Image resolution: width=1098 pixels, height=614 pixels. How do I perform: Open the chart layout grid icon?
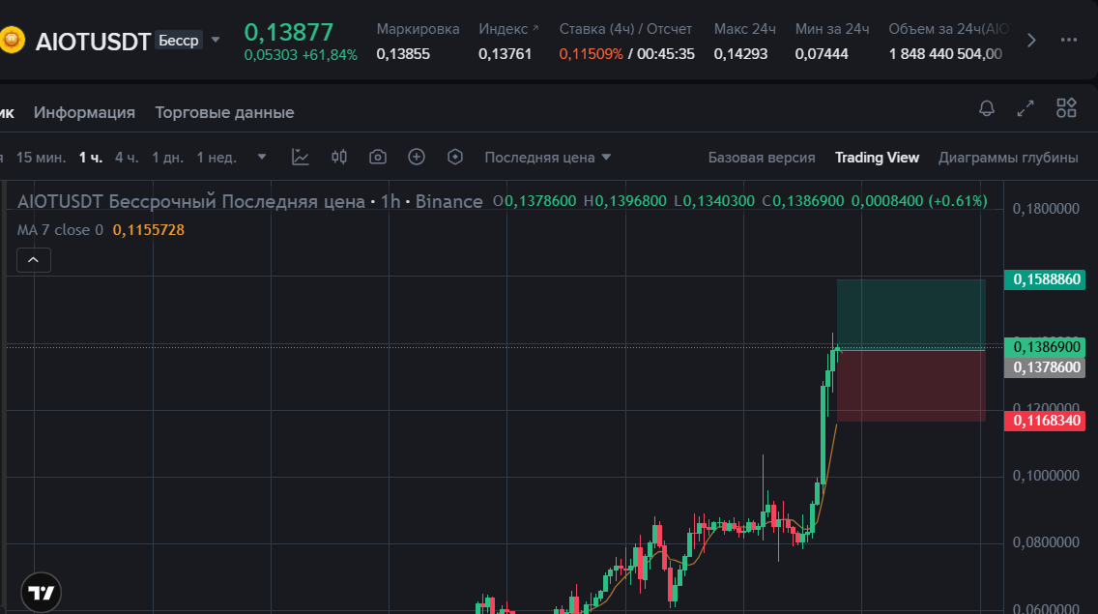click(1066, 108)
